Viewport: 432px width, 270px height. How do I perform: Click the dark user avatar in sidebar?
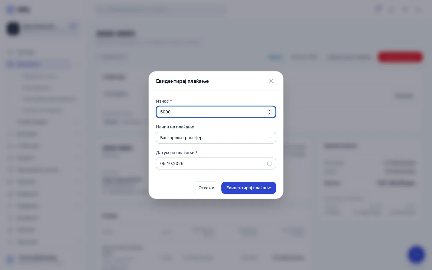[13, 28]
